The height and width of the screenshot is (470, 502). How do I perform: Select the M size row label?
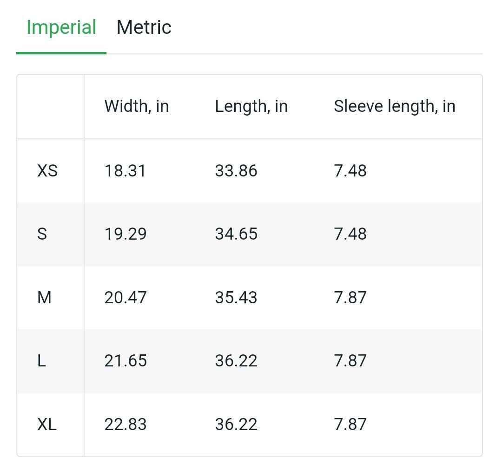[44, 298]
